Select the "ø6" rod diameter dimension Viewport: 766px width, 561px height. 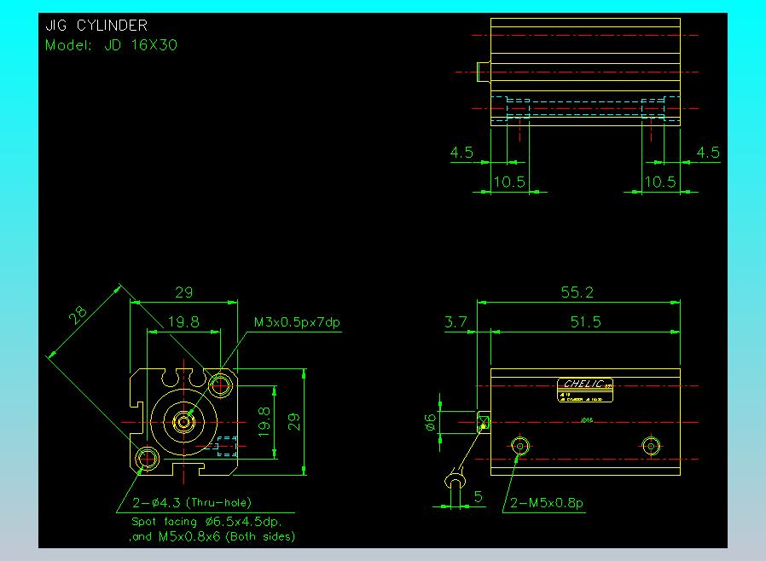click(430, 422)
